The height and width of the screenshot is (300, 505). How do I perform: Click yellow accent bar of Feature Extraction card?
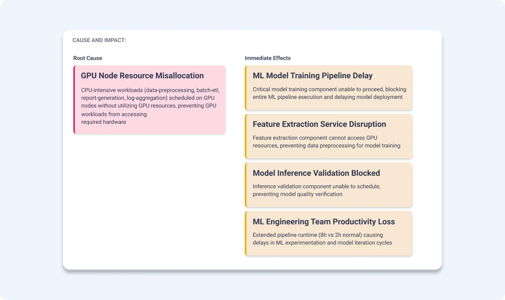[246, 136]
